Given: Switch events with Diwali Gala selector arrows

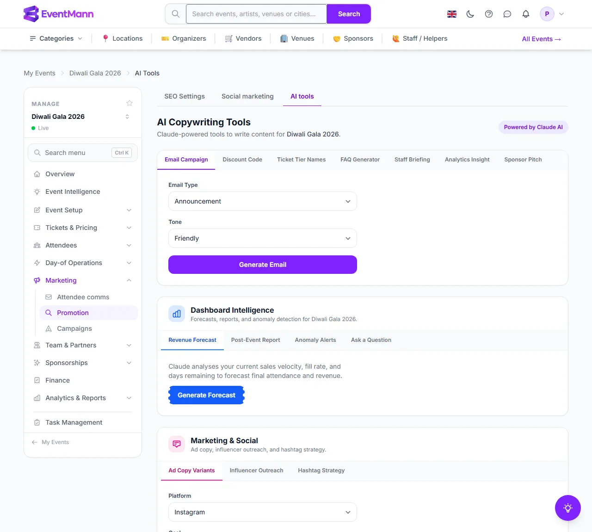Looking at the screenshot, I should tap(127, 117).
